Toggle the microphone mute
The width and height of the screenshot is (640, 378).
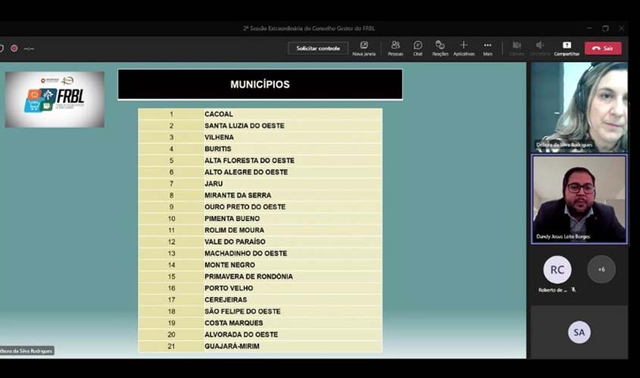pyautogui.click(x=539, y=48)
